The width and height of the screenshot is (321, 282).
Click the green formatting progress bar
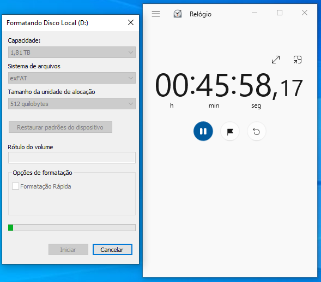(72, 227)
